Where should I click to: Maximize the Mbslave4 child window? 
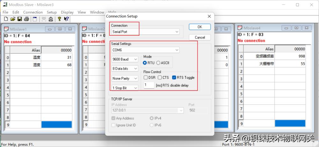(x=296, y=28)
